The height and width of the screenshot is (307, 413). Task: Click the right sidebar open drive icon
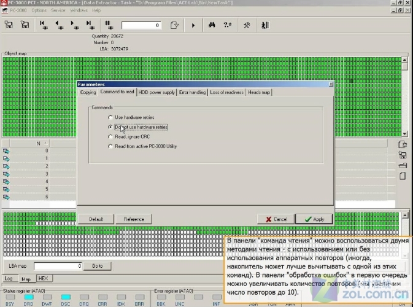pyautogui.click(x=403, y=166)
